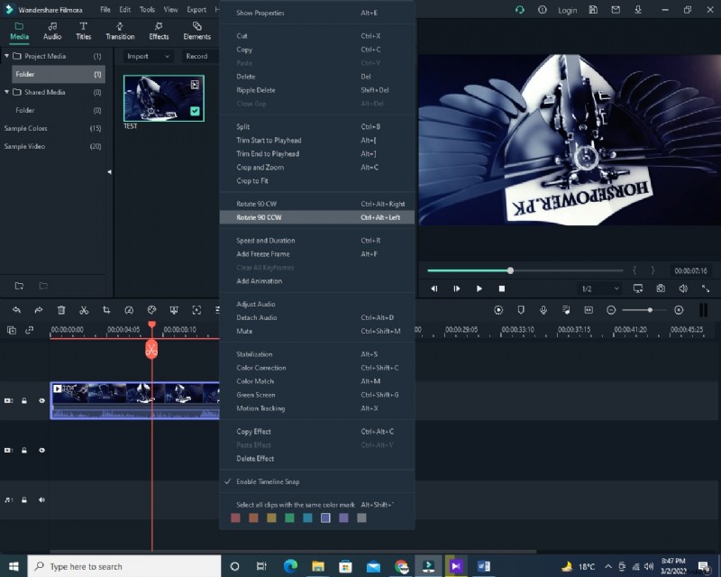Screen dimensions: 721x577
Task: Select the Undo icon above the timeline
Action: pyautogui.click(x=17, y=311)
